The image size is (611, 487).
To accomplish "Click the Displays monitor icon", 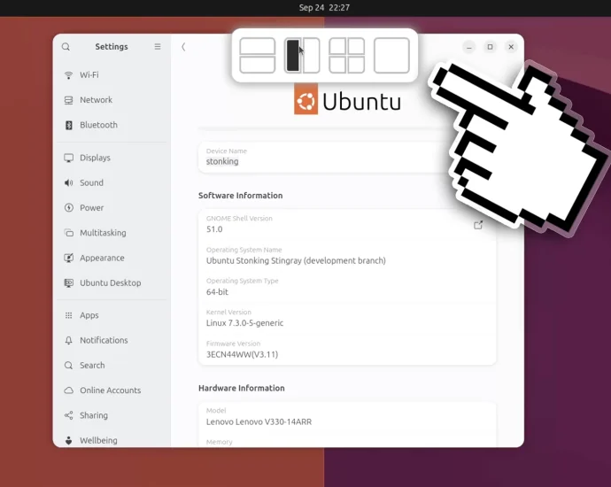I will click(68, 158).
